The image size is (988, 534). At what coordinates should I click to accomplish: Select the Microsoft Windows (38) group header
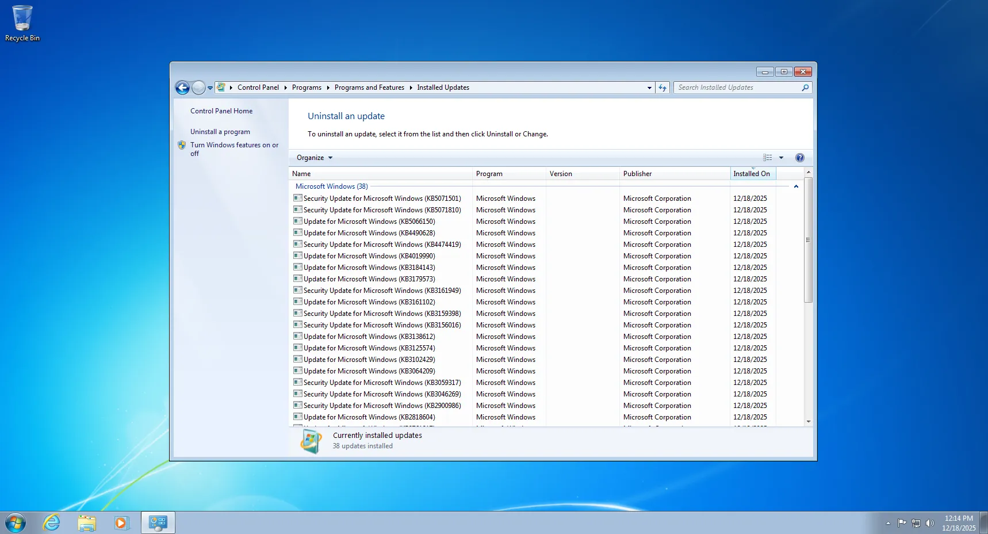(x=332, y=186)
